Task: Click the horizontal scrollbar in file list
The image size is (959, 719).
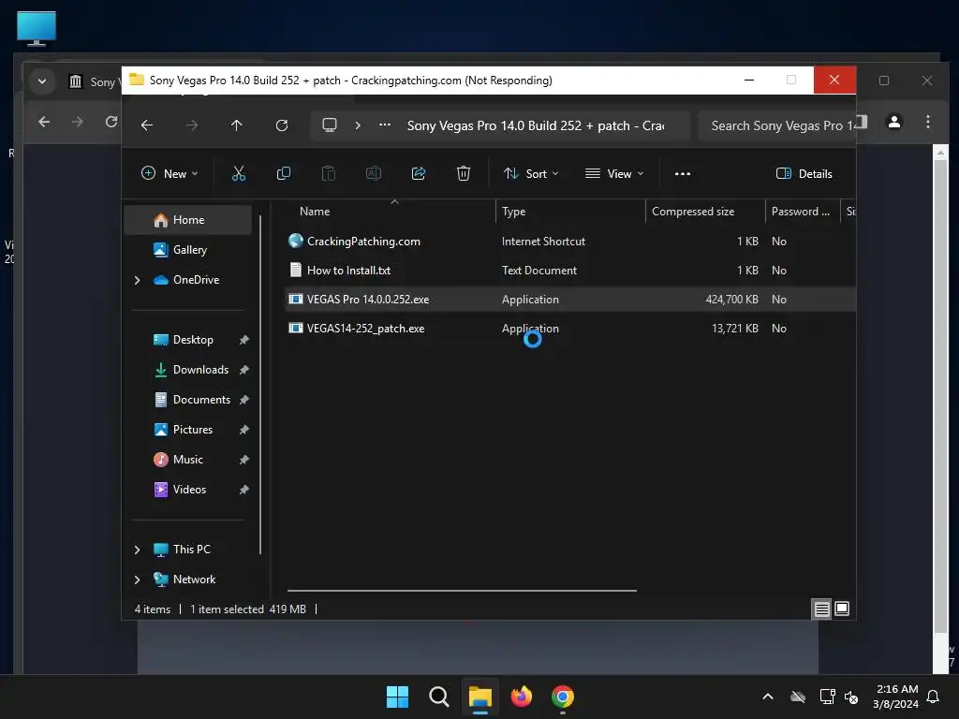Action: tap(462, 591)
